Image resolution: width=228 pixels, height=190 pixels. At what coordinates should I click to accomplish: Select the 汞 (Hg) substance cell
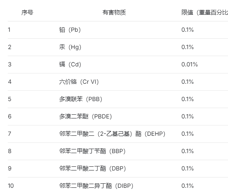[x=70, y=47]
